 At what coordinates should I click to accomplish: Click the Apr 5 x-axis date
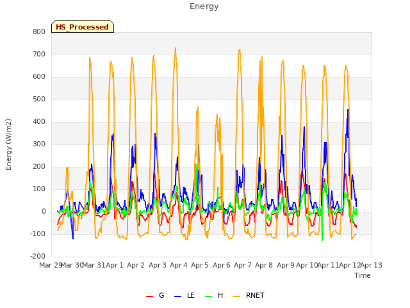(x=200, y=265)
